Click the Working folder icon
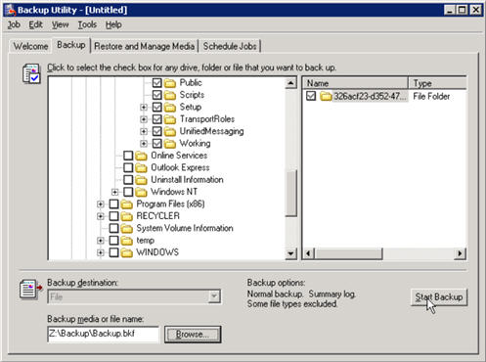The height and width of the screenshot is (362, 486). tap(170, 144)
